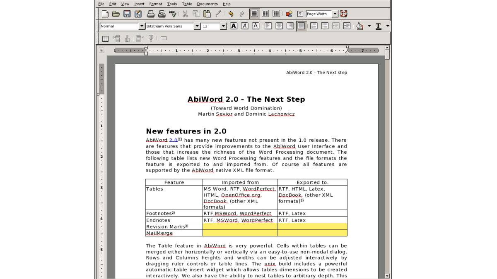Open the Format menu

[x=156, y=4]
